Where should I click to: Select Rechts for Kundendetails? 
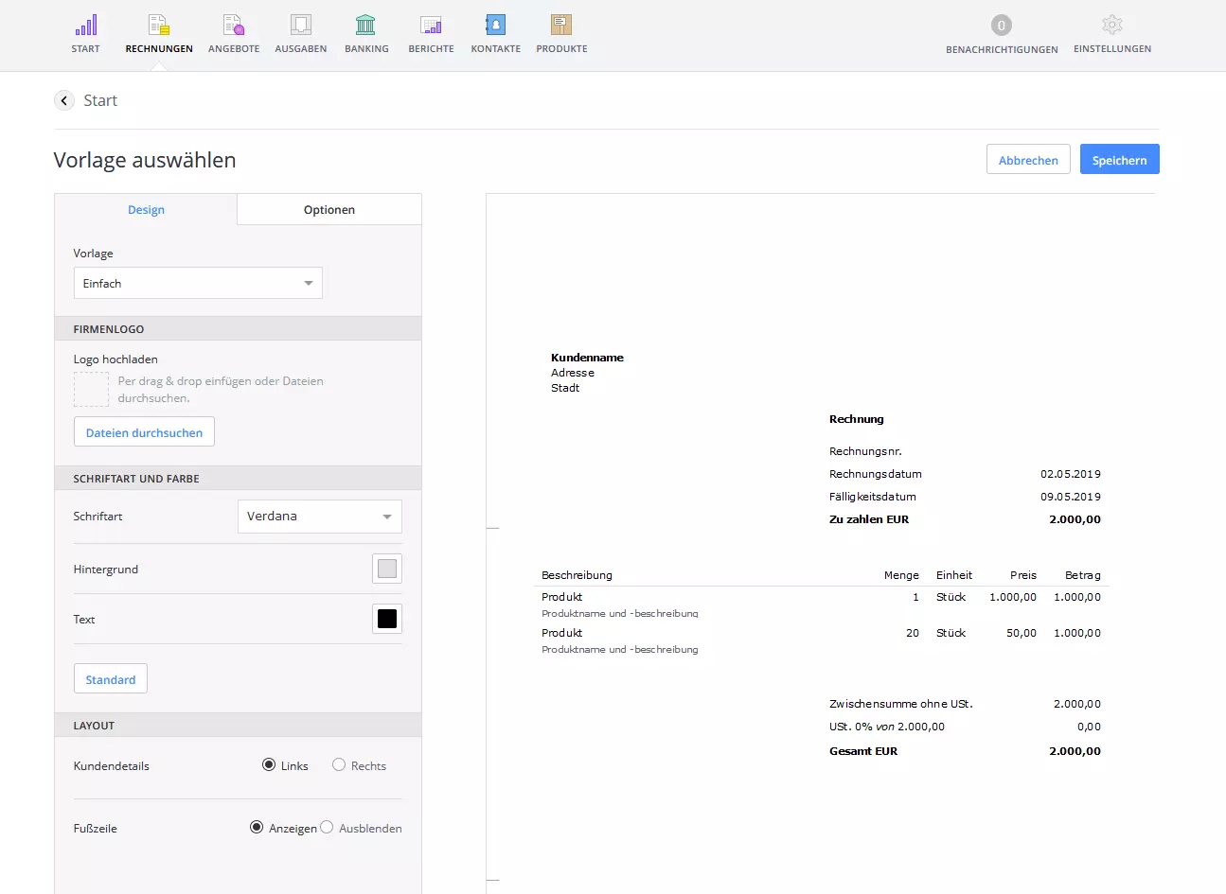point(339,765)
